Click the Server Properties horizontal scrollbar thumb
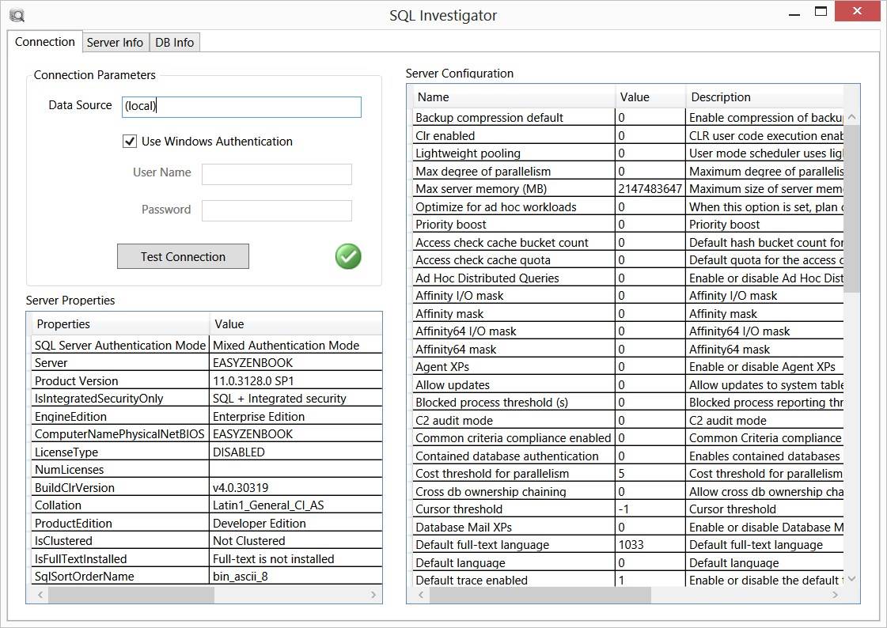Screen dimensions: 887x628 point(131,595)
